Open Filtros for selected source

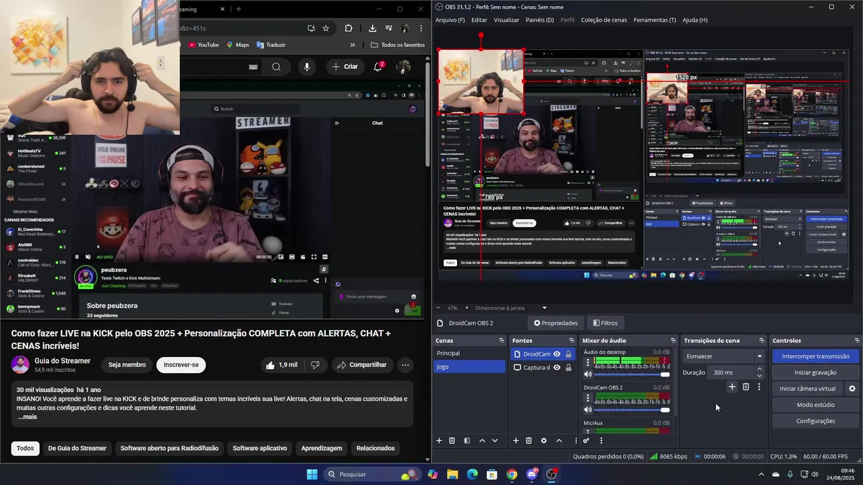pos(605,323)
